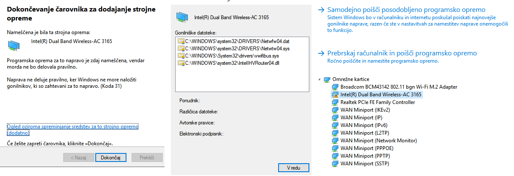The image size is (514, 176).
Task: Click the WAN Miniport (PPTP) icon
Action: pos(335,156)
